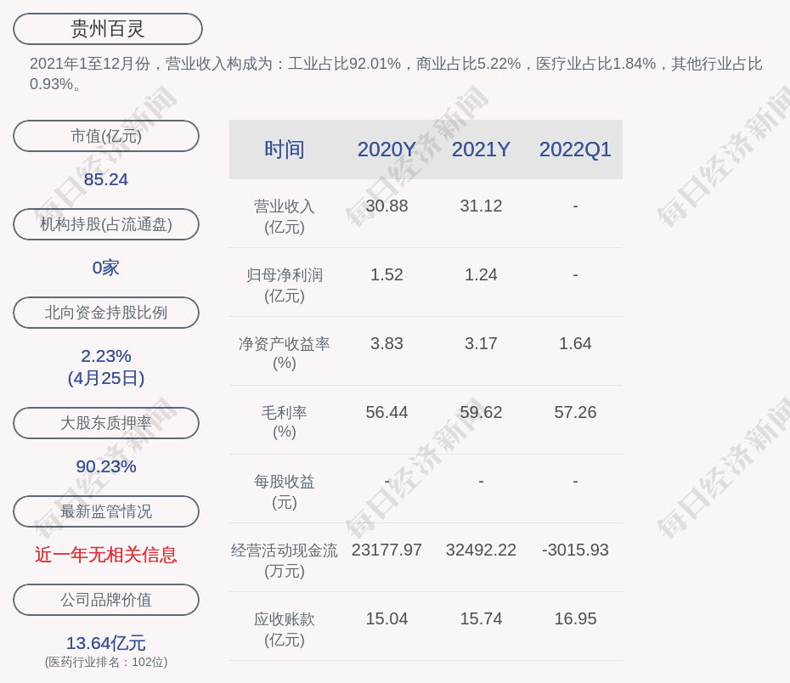Click cash flow value 23177.97
The image size is (790, 683).
click(x=387, y=550)
